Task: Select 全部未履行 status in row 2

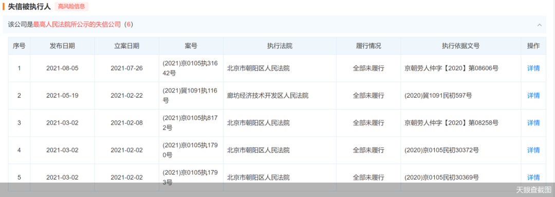Action: pyautogui.click(x=368, y=96)
